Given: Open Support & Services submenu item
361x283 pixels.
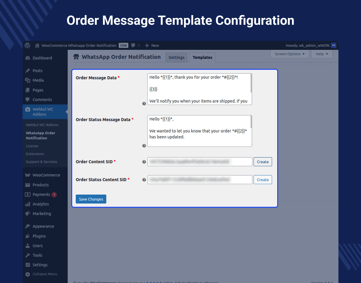Looking at the screenshot, I should [x=42, y=162].
